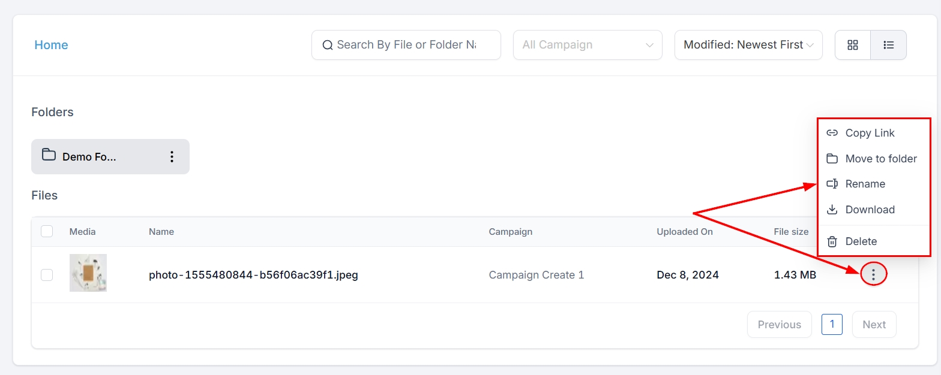Open Demo folder three-dot options menu
Viewport: 941px width, 375px height.
pos(172,157)
